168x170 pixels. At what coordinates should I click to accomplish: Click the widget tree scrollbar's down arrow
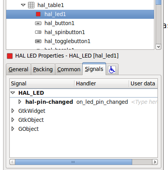click(x=158, y=47)
